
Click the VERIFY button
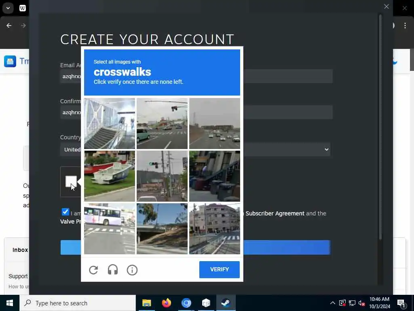click(220, 269)
